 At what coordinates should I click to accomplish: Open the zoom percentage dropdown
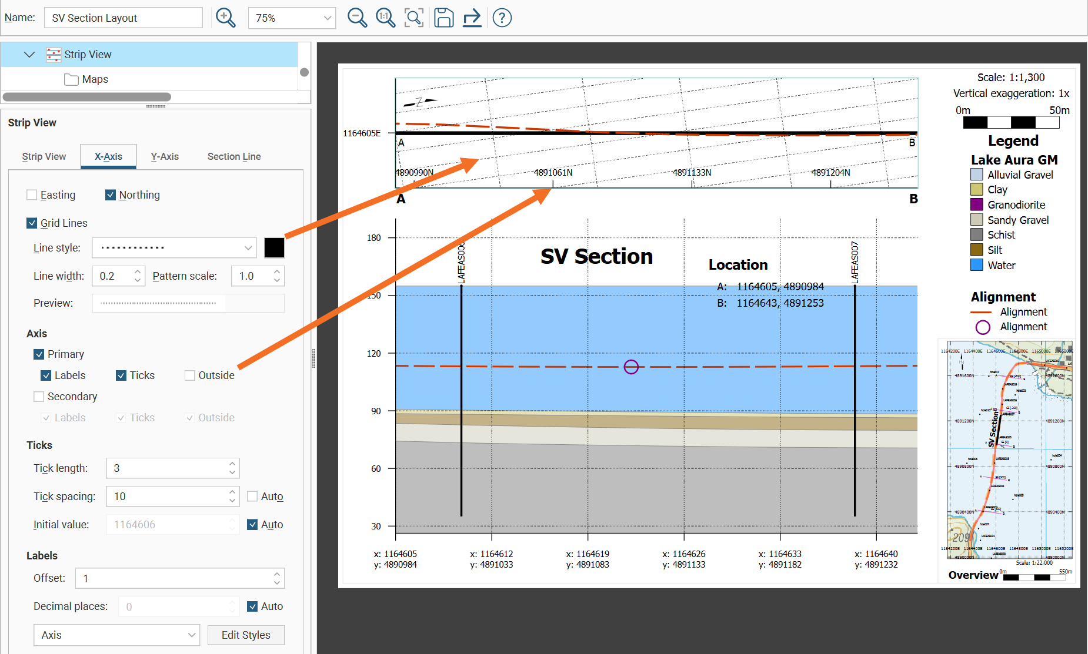[x=327, y=18]
